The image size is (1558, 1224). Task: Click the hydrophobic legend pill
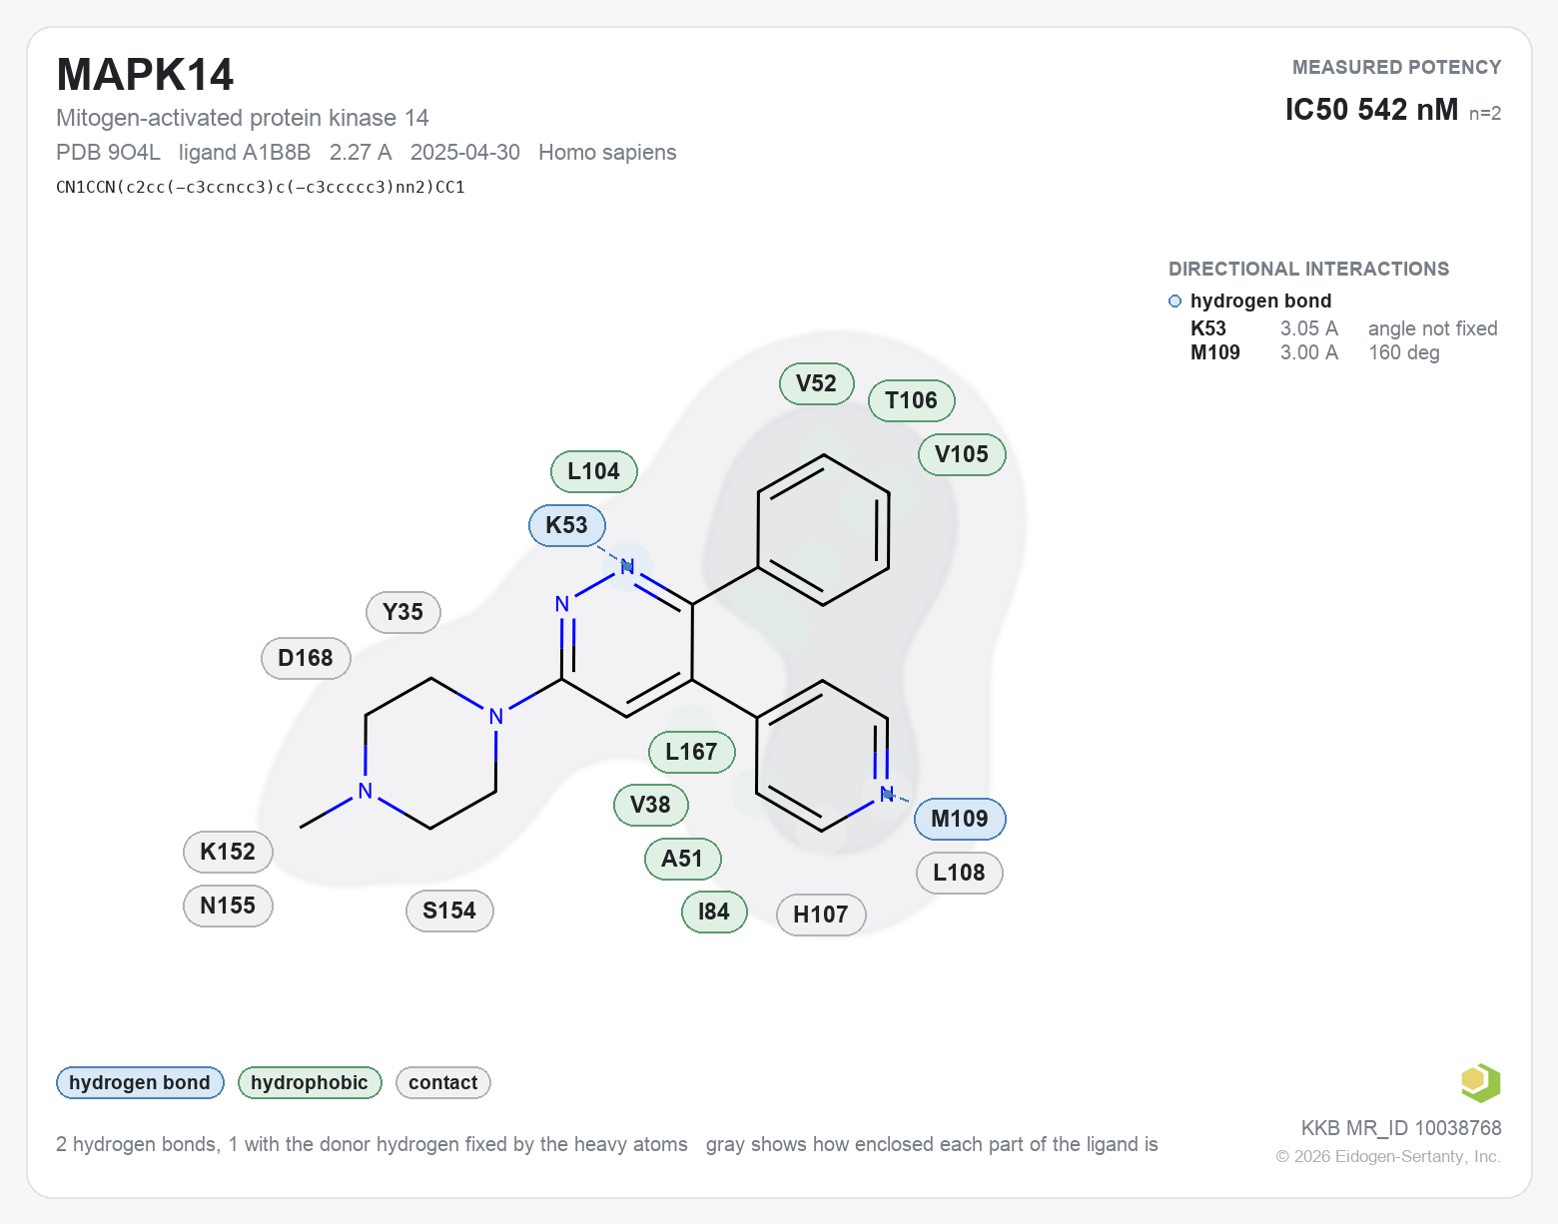[310, 1082]
